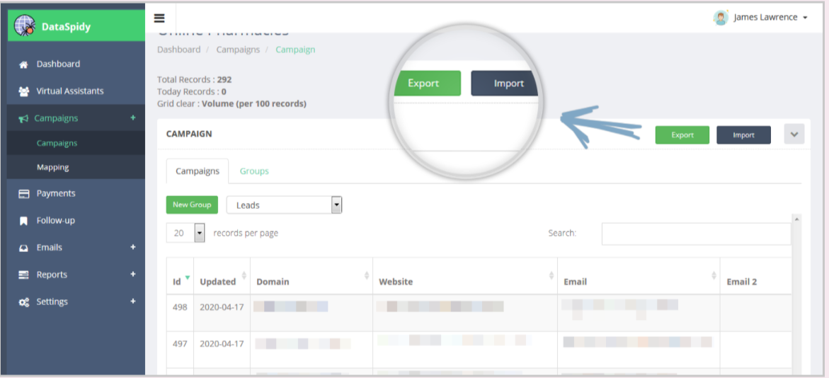
Task: Sort by the Website column arrows
Action: pos(551,275)
